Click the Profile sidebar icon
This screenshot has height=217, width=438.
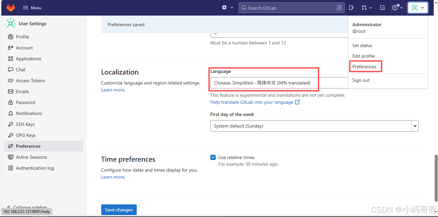pyautogui.click(x=10, y=37)
